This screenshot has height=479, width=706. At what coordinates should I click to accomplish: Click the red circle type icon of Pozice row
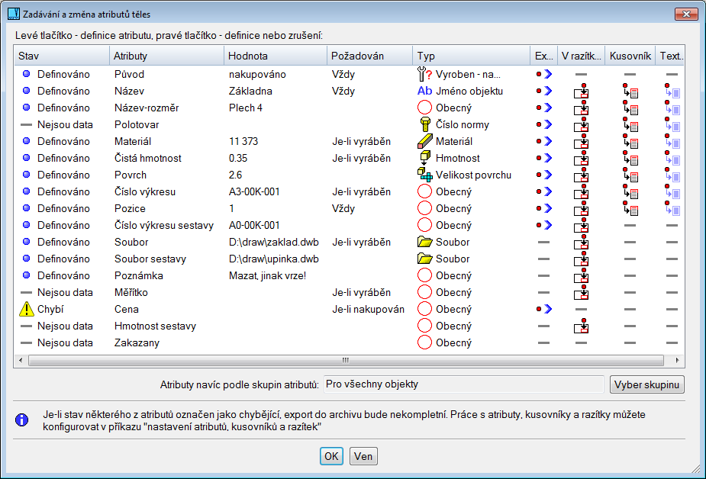(424, 208)
